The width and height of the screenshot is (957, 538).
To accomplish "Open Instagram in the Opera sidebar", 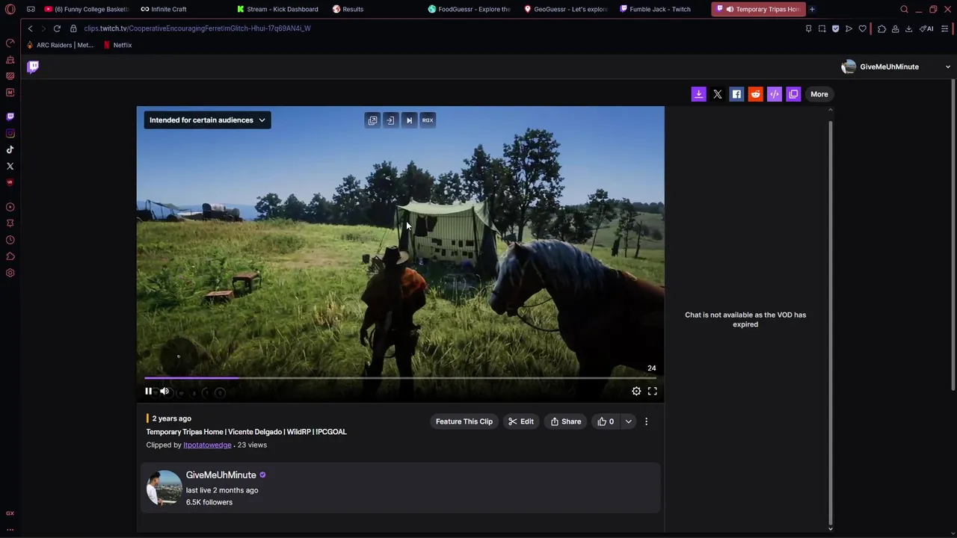I will click(10, 134).
